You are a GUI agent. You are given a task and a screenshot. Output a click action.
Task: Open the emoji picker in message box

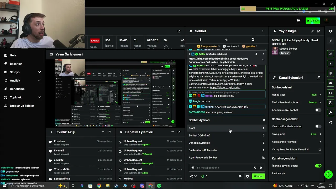click(x=261, y=168)
